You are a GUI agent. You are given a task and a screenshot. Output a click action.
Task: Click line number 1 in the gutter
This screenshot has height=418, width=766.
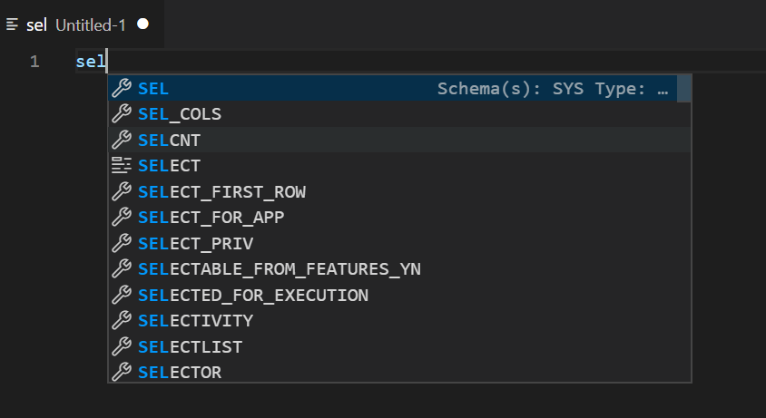coord(34,63)
